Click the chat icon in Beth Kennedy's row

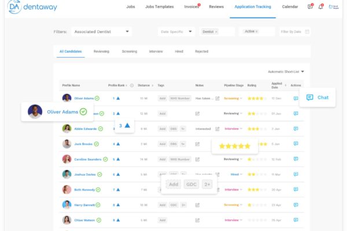click(x=296, y=189)
